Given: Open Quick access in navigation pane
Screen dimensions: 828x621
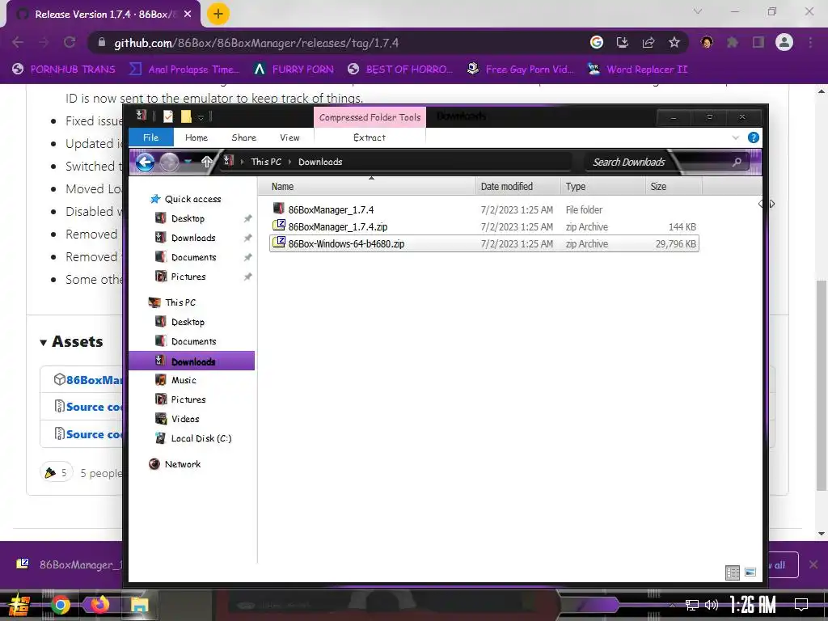Looking at the screenshot, I should [x=192, y=199].
